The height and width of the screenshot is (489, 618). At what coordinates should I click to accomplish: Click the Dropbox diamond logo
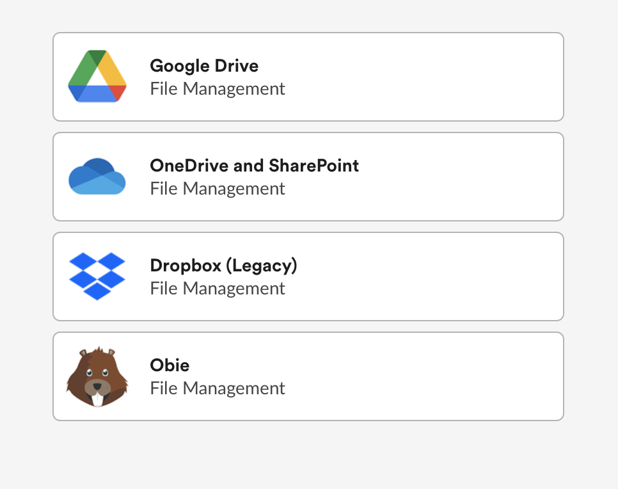click(97, 276)
